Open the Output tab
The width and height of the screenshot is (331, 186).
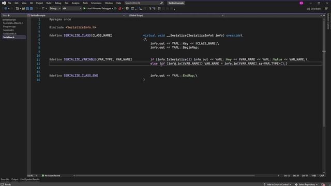(x=15, y=179)
